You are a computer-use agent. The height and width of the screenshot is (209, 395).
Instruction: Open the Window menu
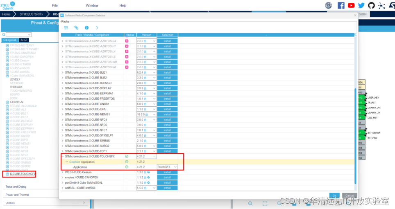(x=92, y=6)
